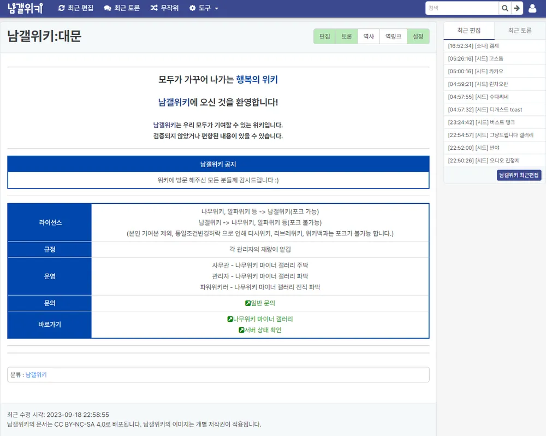The height and width of the screenshot is (436, 546).
Task: Click the 남갤위키 logo in the navbar
Action: pyautogui.click(x=25, y=8)
